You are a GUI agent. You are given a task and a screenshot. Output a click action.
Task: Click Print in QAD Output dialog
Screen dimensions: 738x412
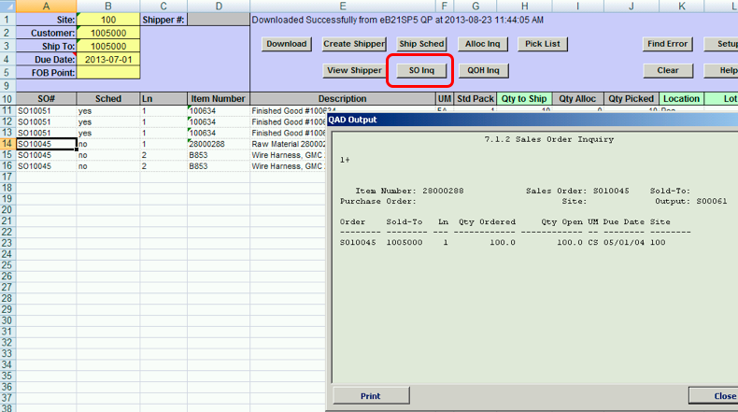point(371,396)
